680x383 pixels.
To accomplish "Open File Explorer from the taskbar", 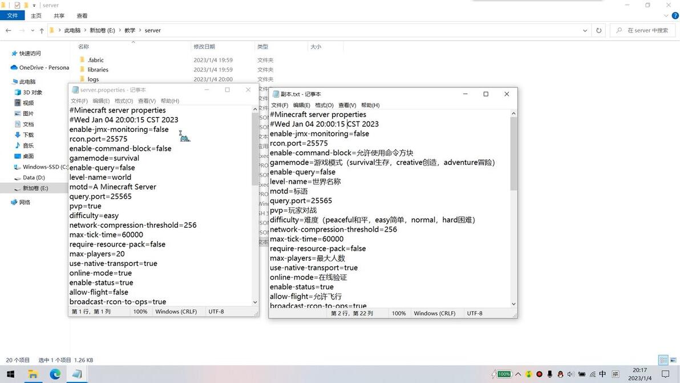I will click(x=33, y=374).
